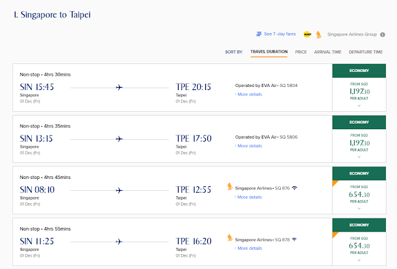Sort flights by Departure Time
The image size is (397, 269).
[x=365, y=52]
